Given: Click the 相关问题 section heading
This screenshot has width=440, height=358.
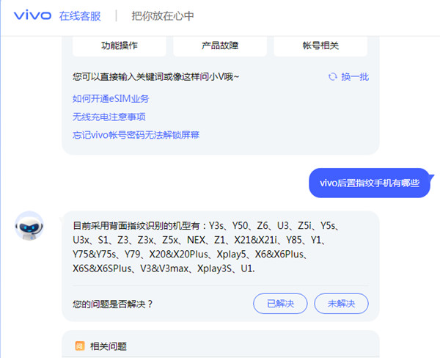Looking at the screenshot, I should (x=109, y=346).
